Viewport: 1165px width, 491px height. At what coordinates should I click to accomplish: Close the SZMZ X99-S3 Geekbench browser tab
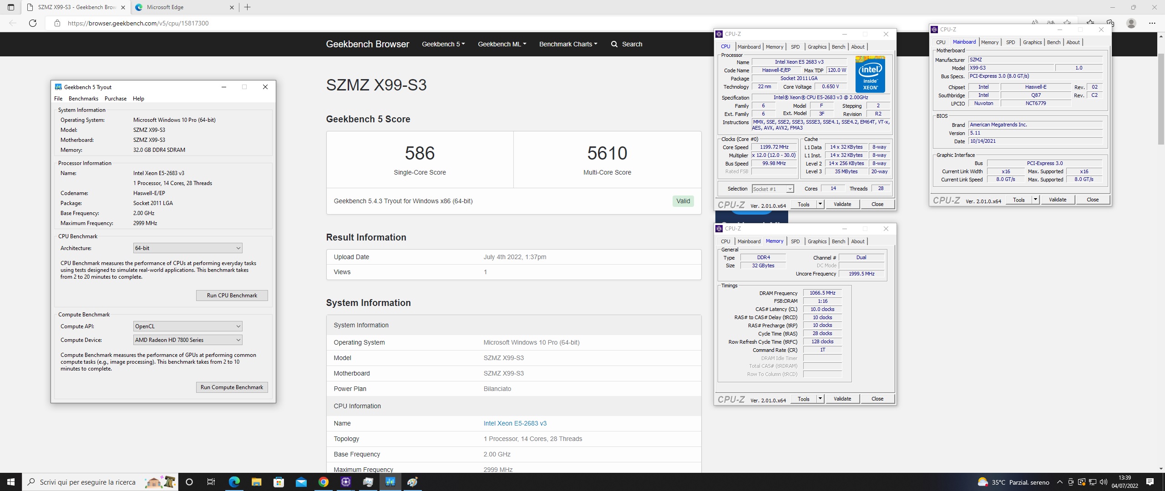(123, 7)
